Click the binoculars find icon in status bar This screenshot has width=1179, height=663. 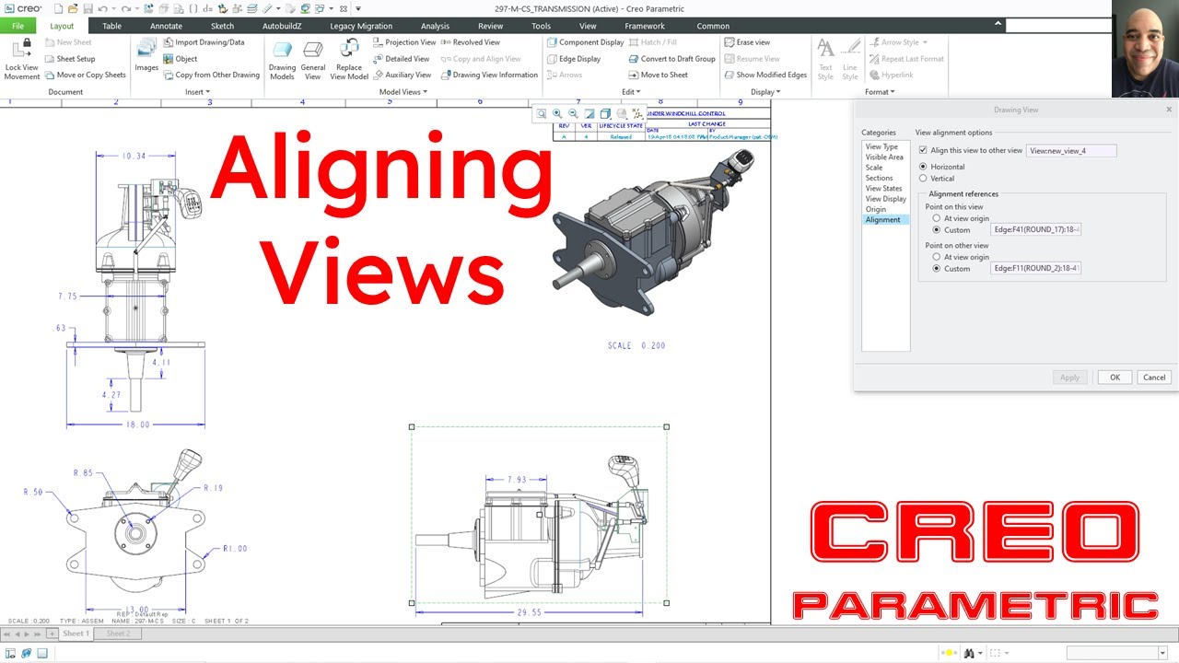point(969,653)
